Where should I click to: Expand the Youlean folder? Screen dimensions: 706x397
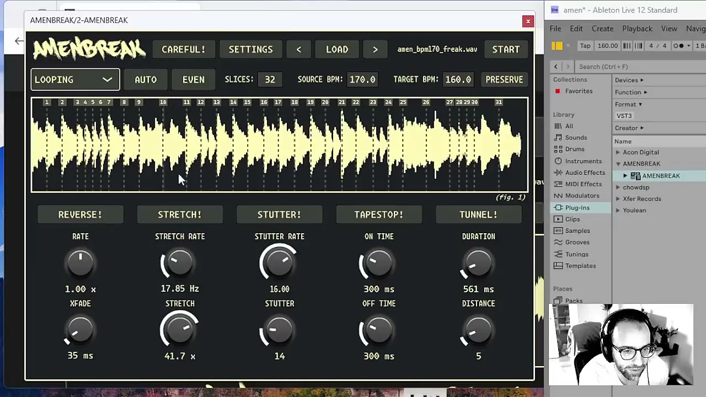pos(618,211)
